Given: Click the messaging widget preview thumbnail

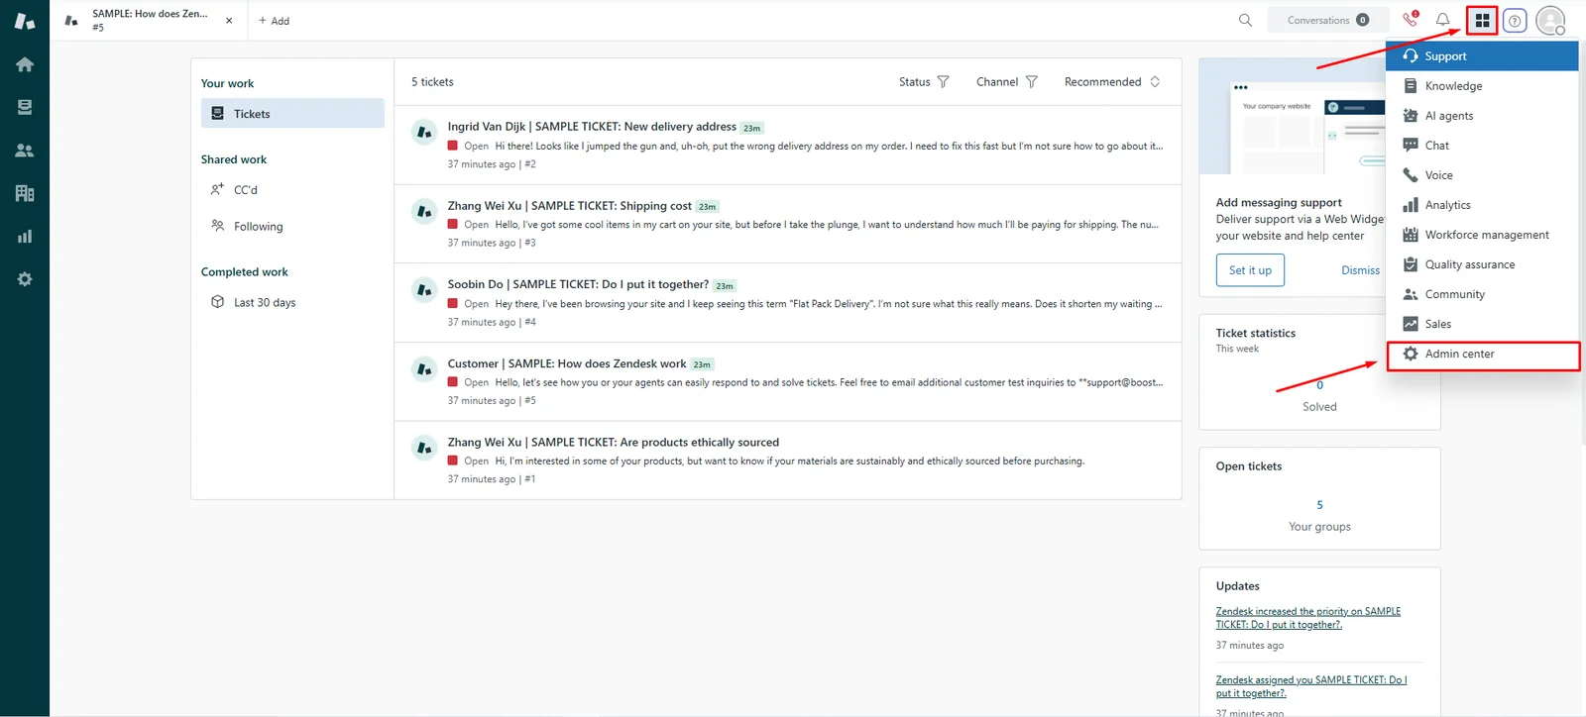Looking at the screenshot, I should click(1292, 117).
